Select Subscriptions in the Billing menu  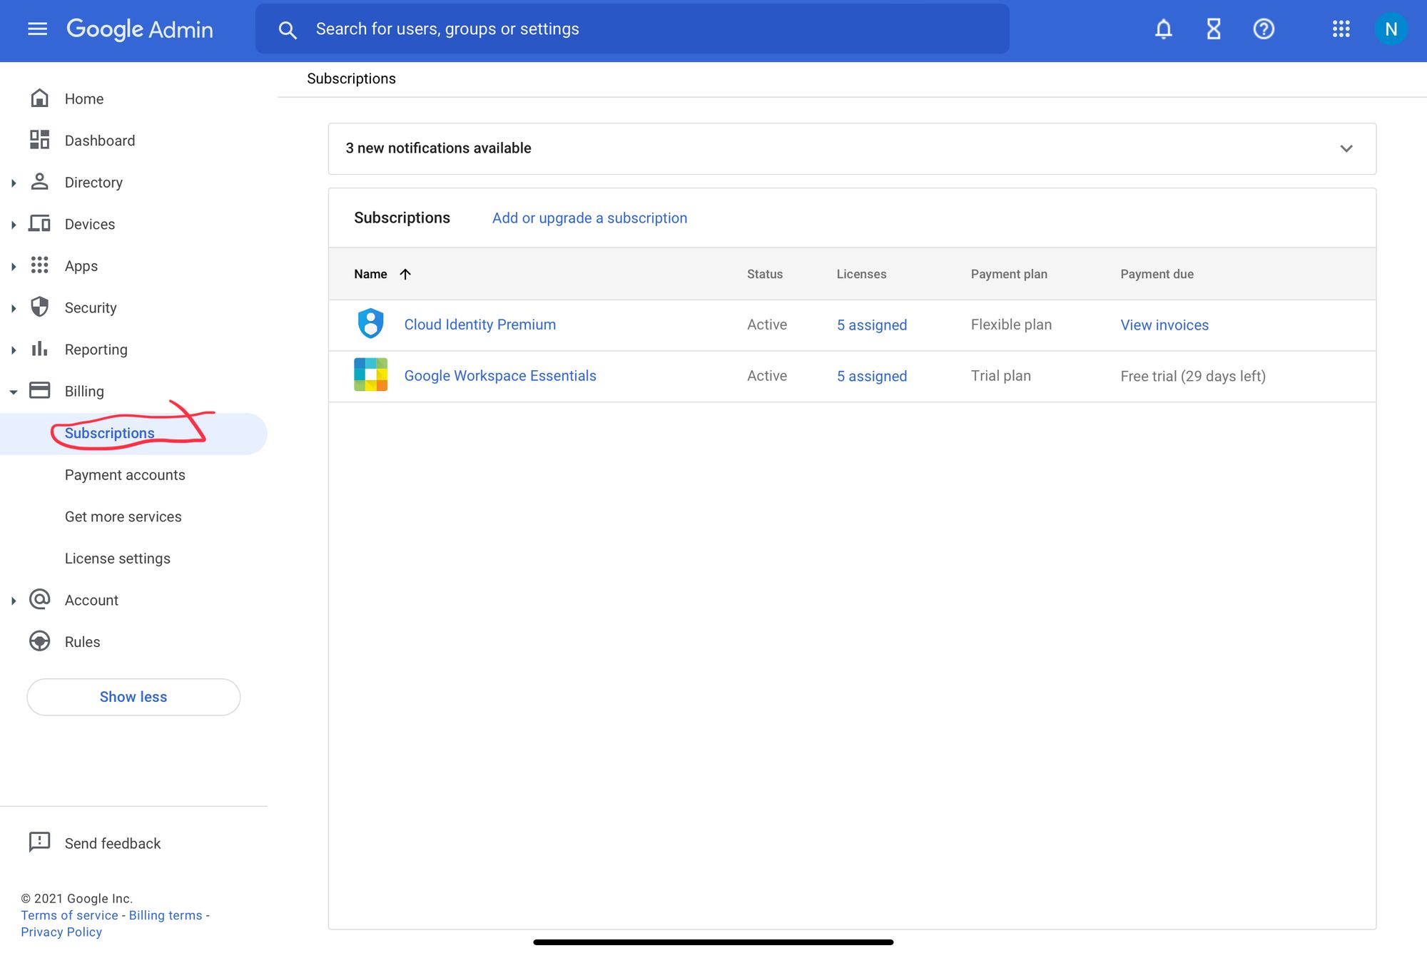(133, 434)
